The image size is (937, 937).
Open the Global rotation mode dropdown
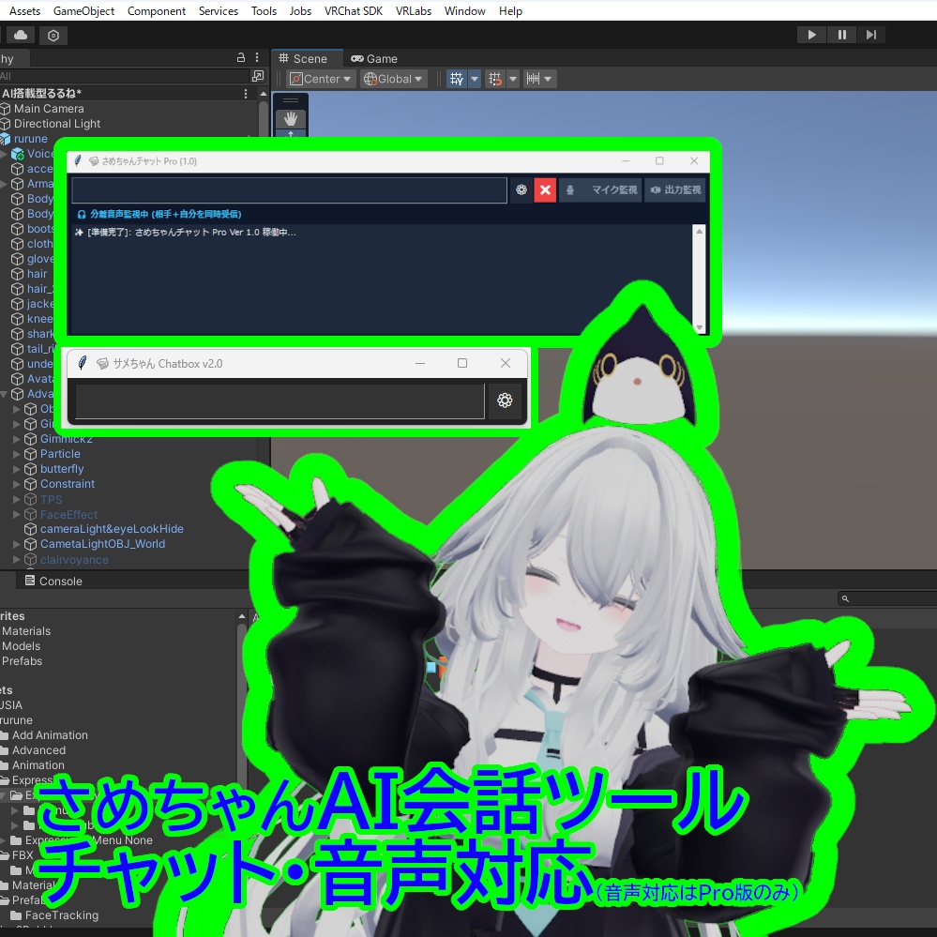pyautogui.click(x=393, y=79)
